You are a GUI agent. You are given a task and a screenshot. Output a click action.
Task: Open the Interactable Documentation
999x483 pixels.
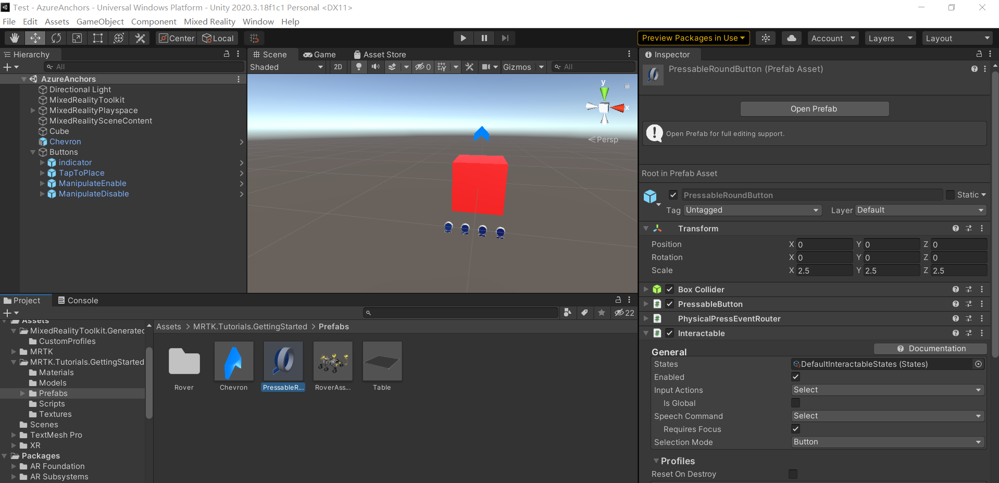[x=931, y=348]
